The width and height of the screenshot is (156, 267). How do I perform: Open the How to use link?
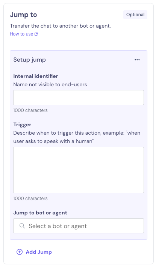24,34
